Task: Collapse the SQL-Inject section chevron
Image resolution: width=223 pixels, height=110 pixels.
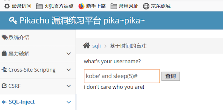Action: coord(69,102)
